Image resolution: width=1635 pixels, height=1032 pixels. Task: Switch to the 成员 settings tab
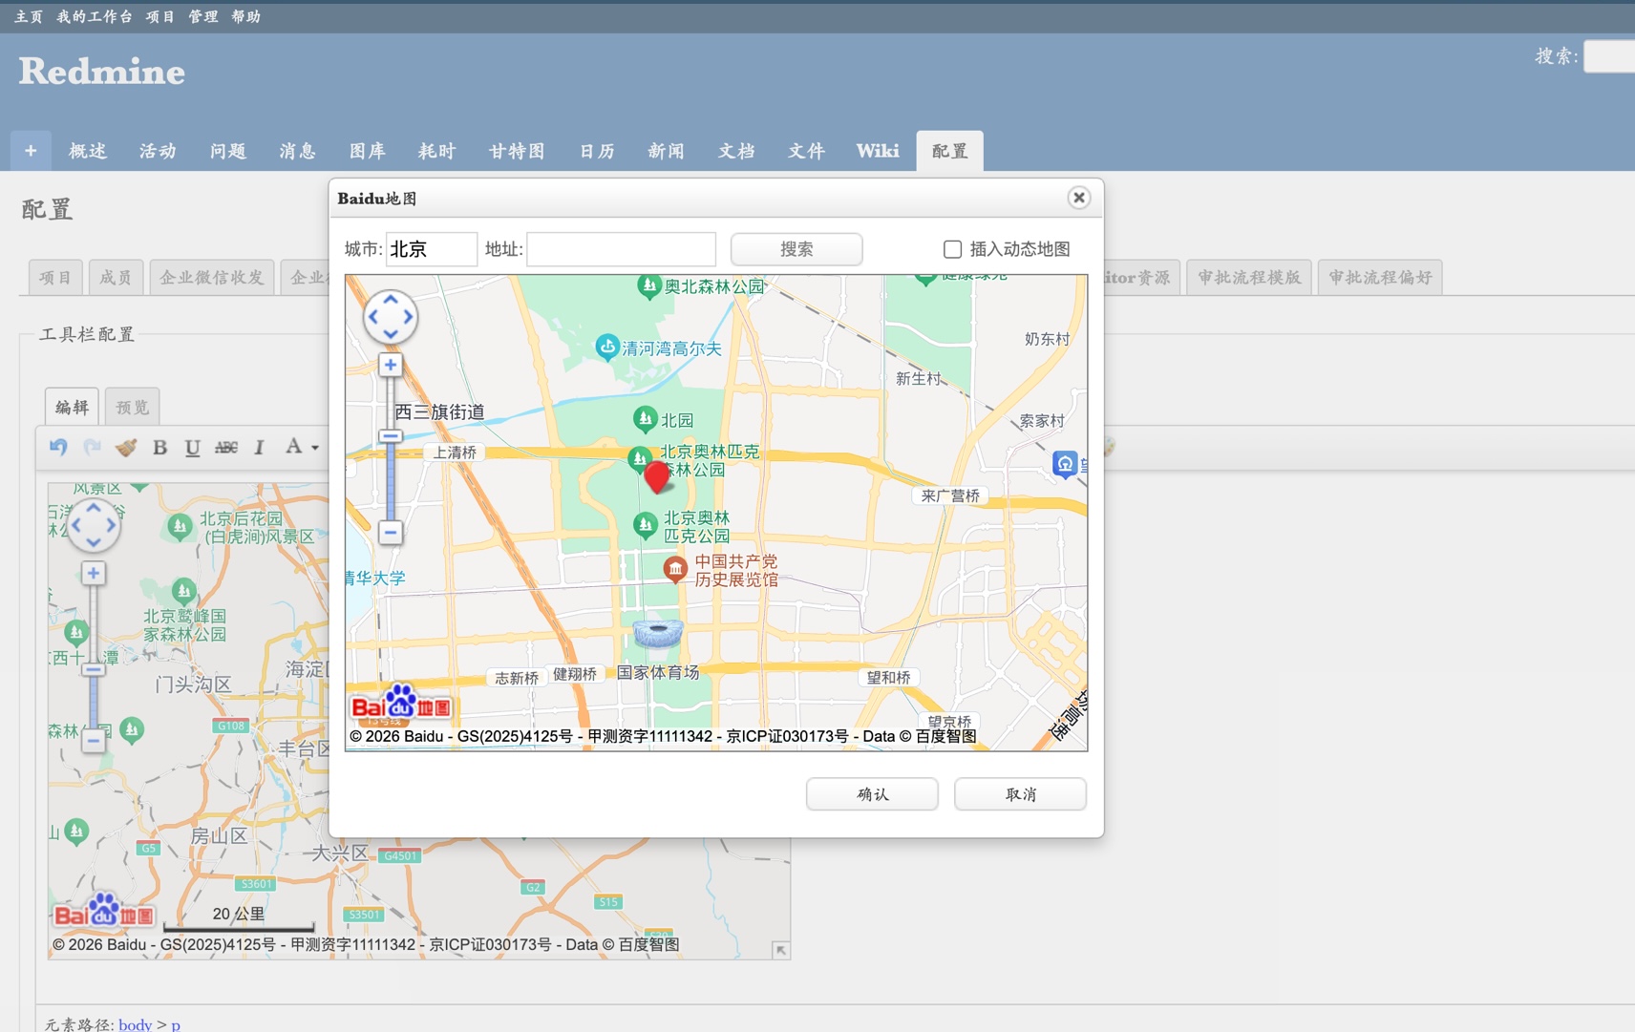point(116,277)
